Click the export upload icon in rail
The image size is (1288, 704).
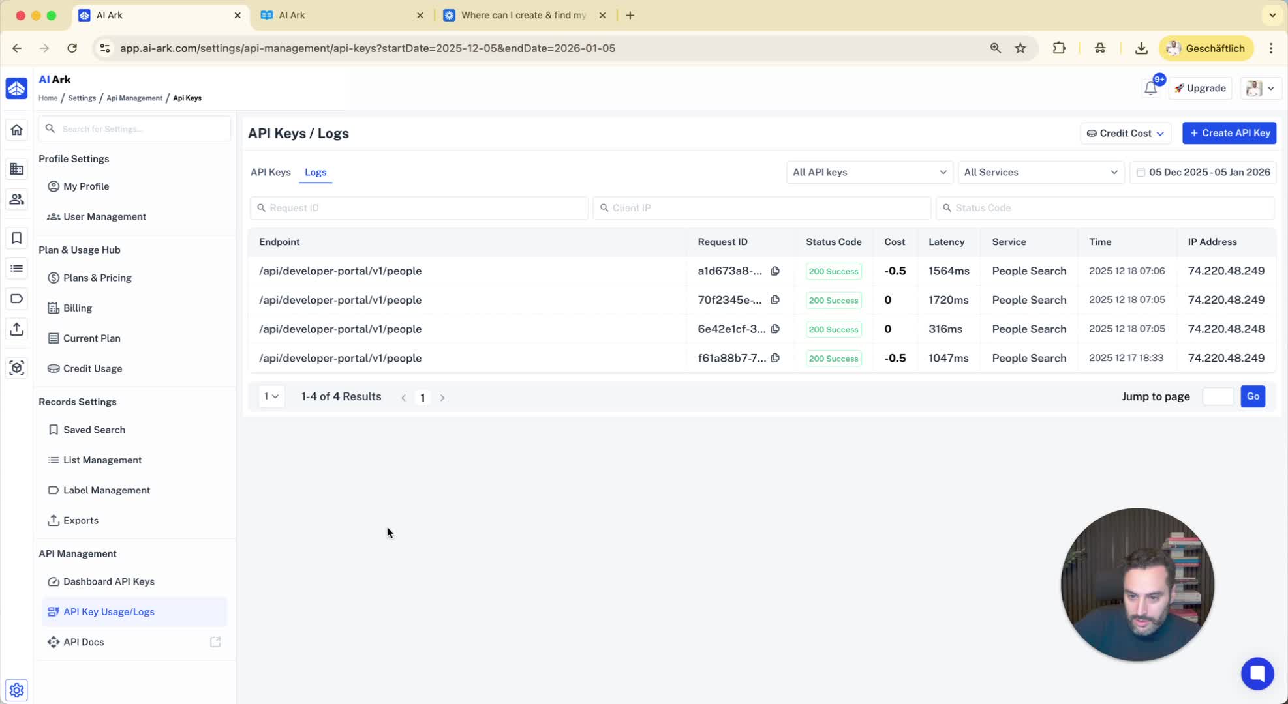coord(16,329)
